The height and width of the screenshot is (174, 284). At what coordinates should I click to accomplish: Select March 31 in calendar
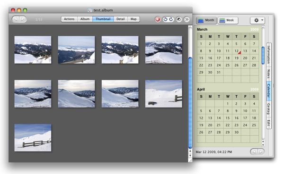tap(219, 72)
